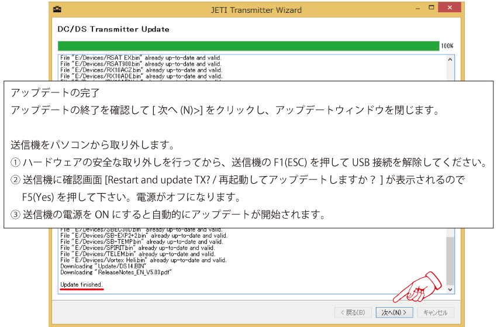
Task: Click the SPIRIT.bin log line
Action: tap(137, 247)
